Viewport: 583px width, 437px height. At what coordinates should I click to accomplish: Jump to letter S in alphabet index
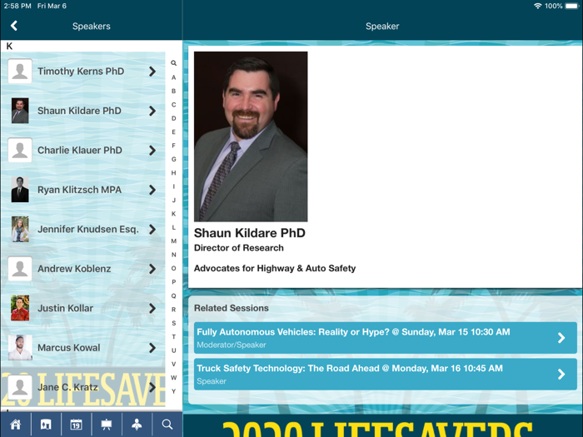coord(173,323)
